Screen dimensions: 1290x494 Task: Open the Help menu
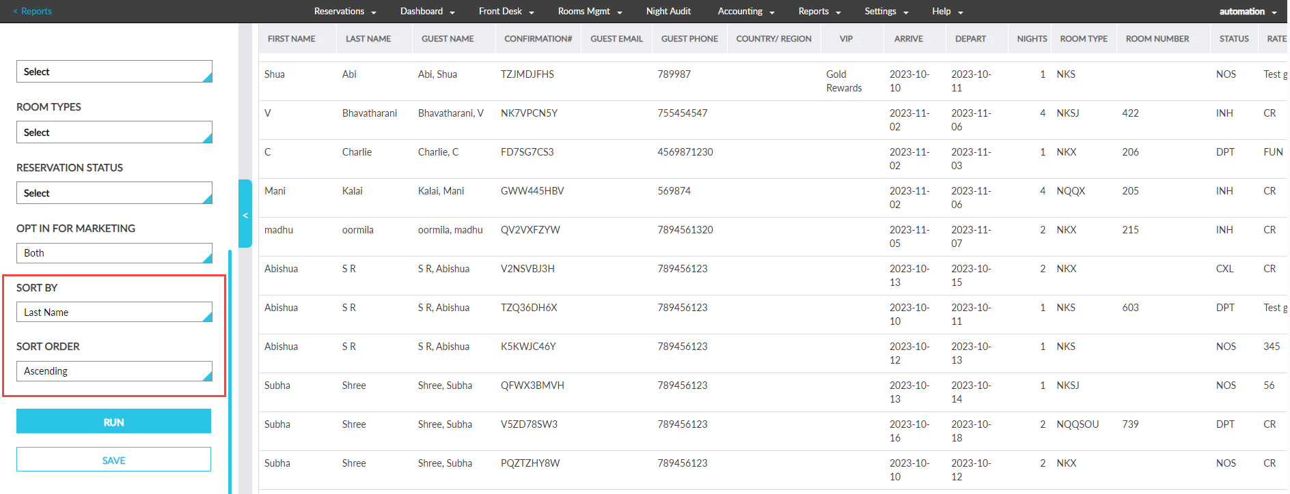pos(947,11)
